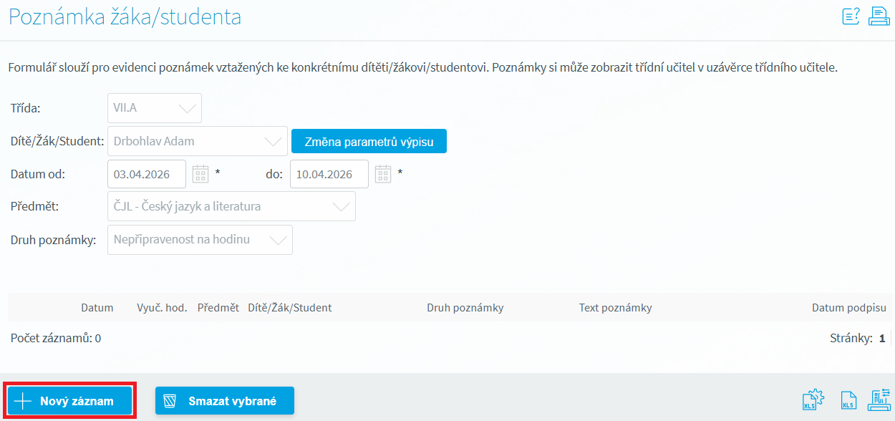The height and width of the screenshot is (421, 895).
Task: Click the Text poznámky column header
Action: [615, 308]
